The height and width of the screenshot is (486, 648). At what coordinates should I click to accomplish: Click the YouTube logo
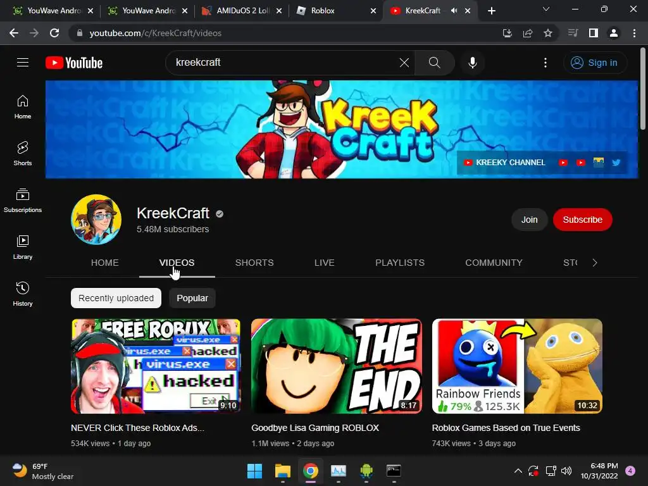(74, 63)
